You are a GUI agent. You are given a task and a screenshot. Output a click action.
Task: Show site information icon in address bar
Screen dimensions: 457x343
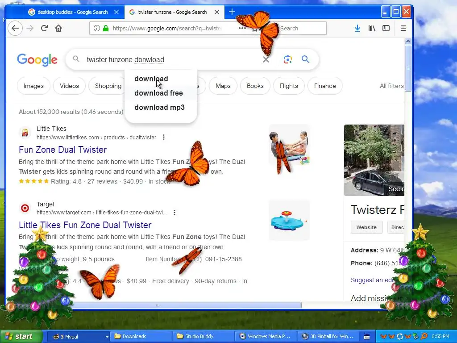coord(96,28)
